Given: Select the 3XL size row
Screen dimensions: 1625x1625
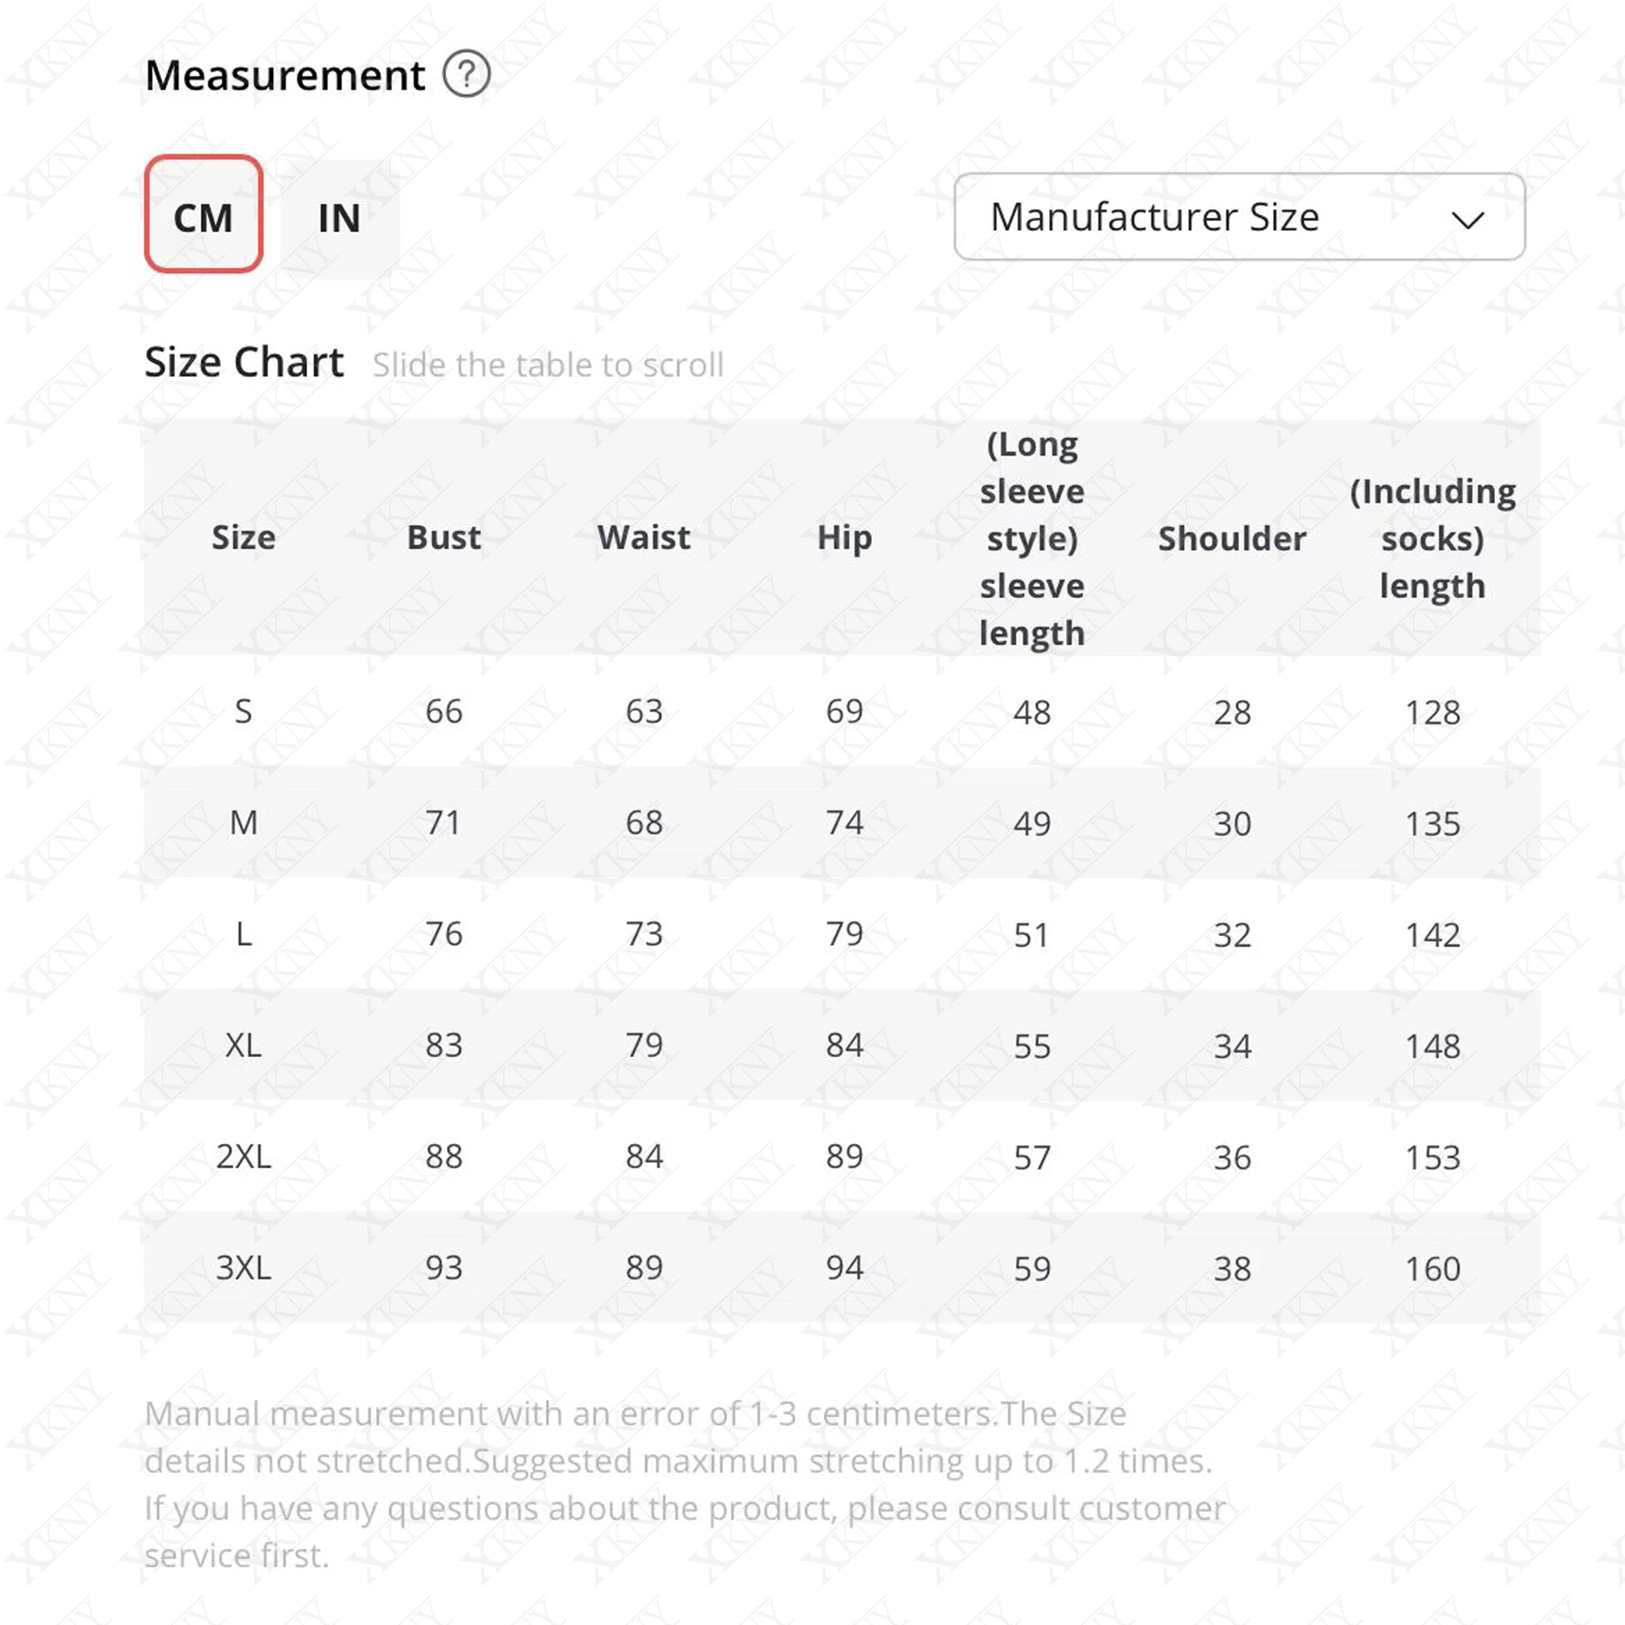Looking at the screenshot, I should (x=244, y=1268).
